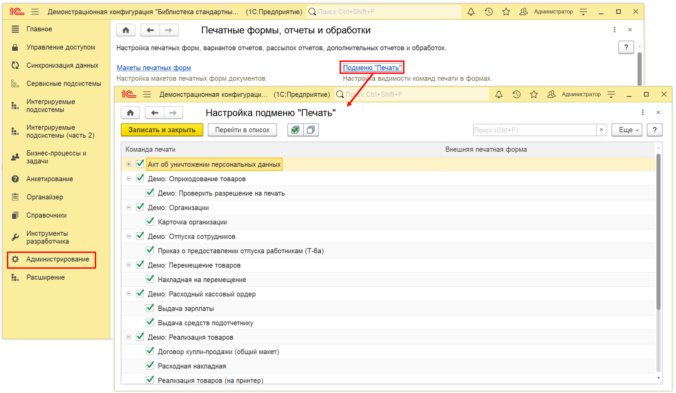Click check all boxes toolbar icon
Viewport: 676px width, 393px height.
point(295,130)
